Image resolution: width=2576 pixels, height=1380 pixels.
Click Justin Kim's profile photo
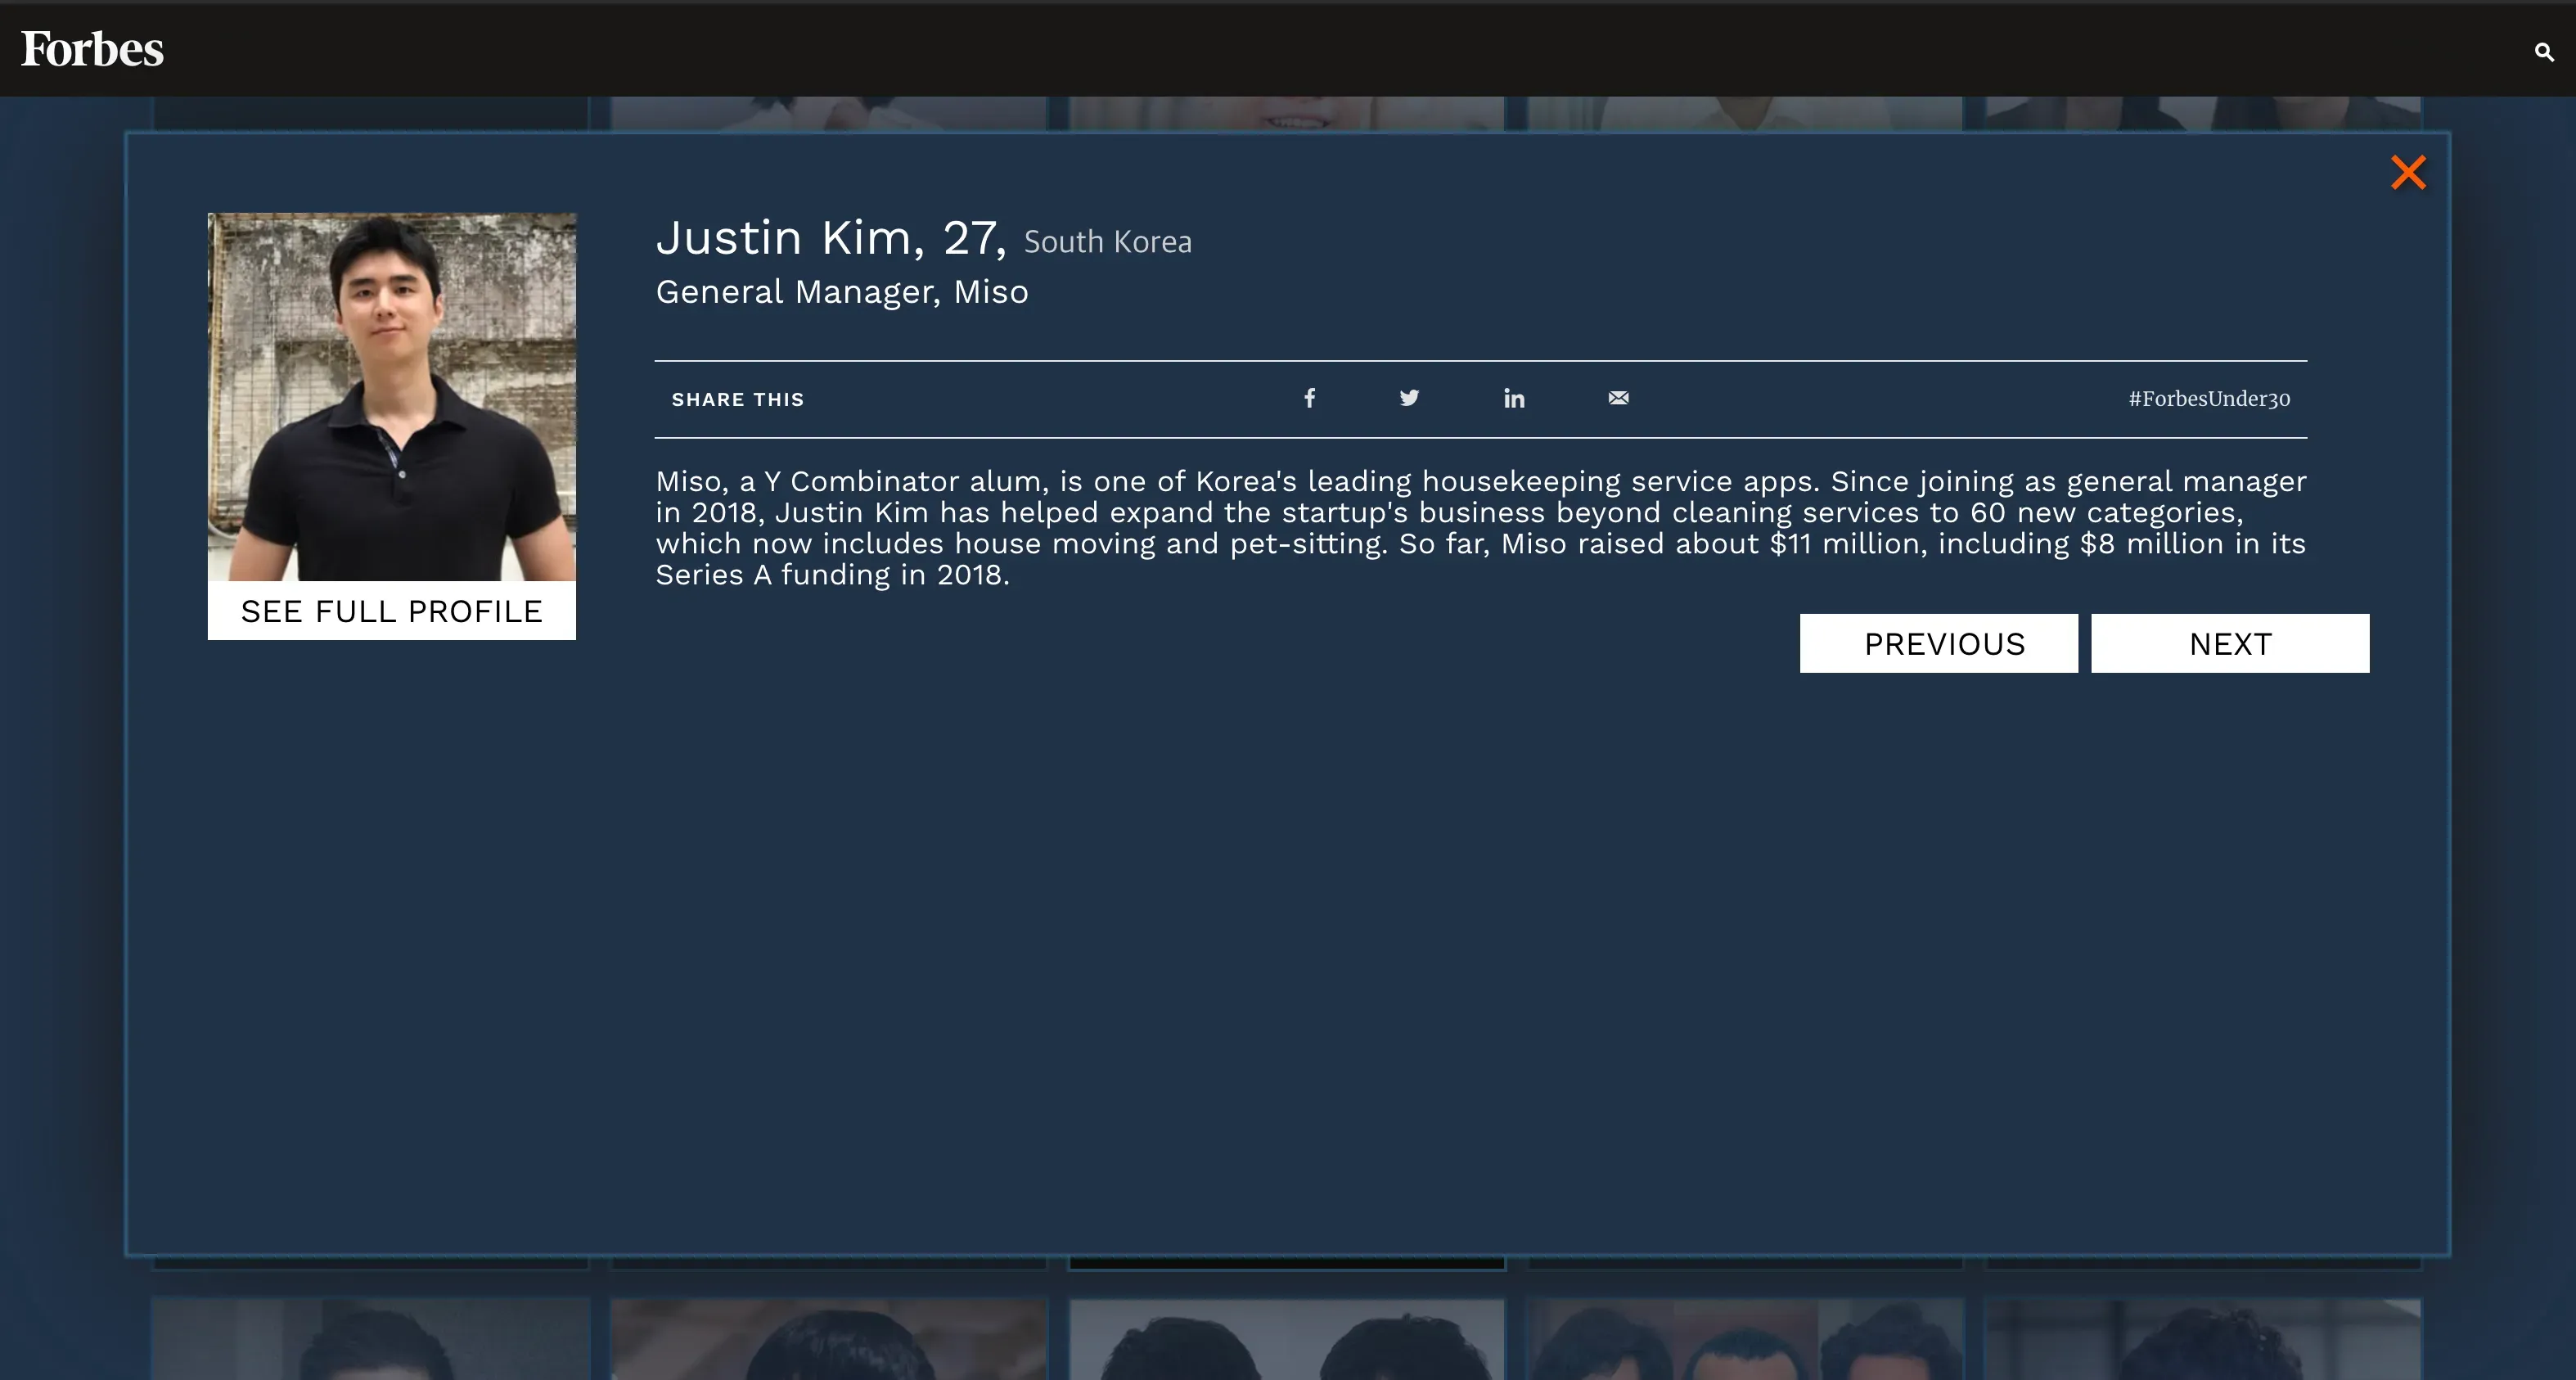point(392,397)
